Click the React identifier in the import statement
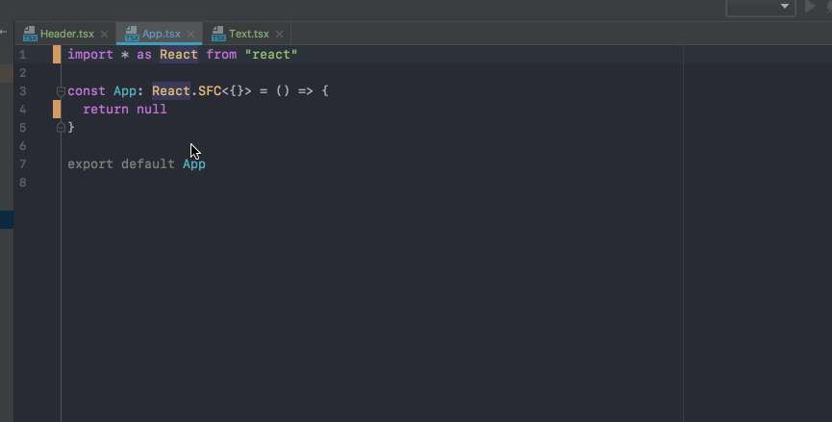 (179, 55)
